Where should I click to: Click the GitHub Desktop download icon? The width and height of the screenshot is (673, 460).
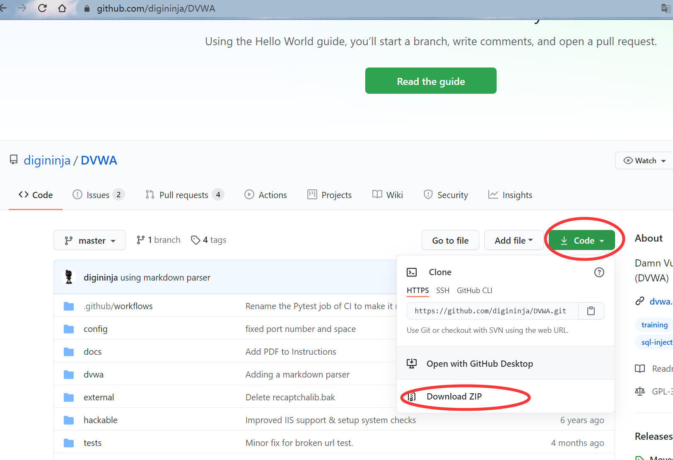pyautogui.click(x=412, y=363)
